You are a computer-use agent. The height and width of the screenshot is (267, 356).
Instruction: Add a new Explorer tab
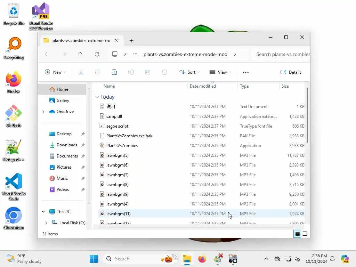[x=131, y=41]
